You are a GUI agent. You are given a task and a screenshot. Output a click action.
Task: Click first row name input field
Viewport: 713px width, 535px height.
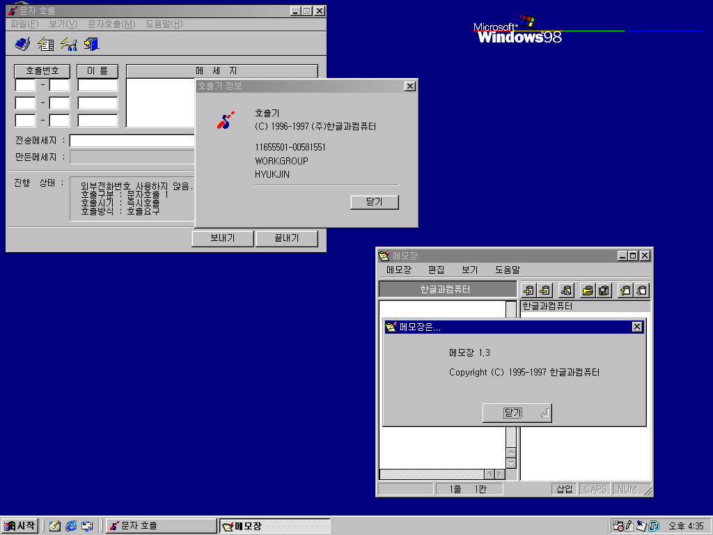[97, 85]
